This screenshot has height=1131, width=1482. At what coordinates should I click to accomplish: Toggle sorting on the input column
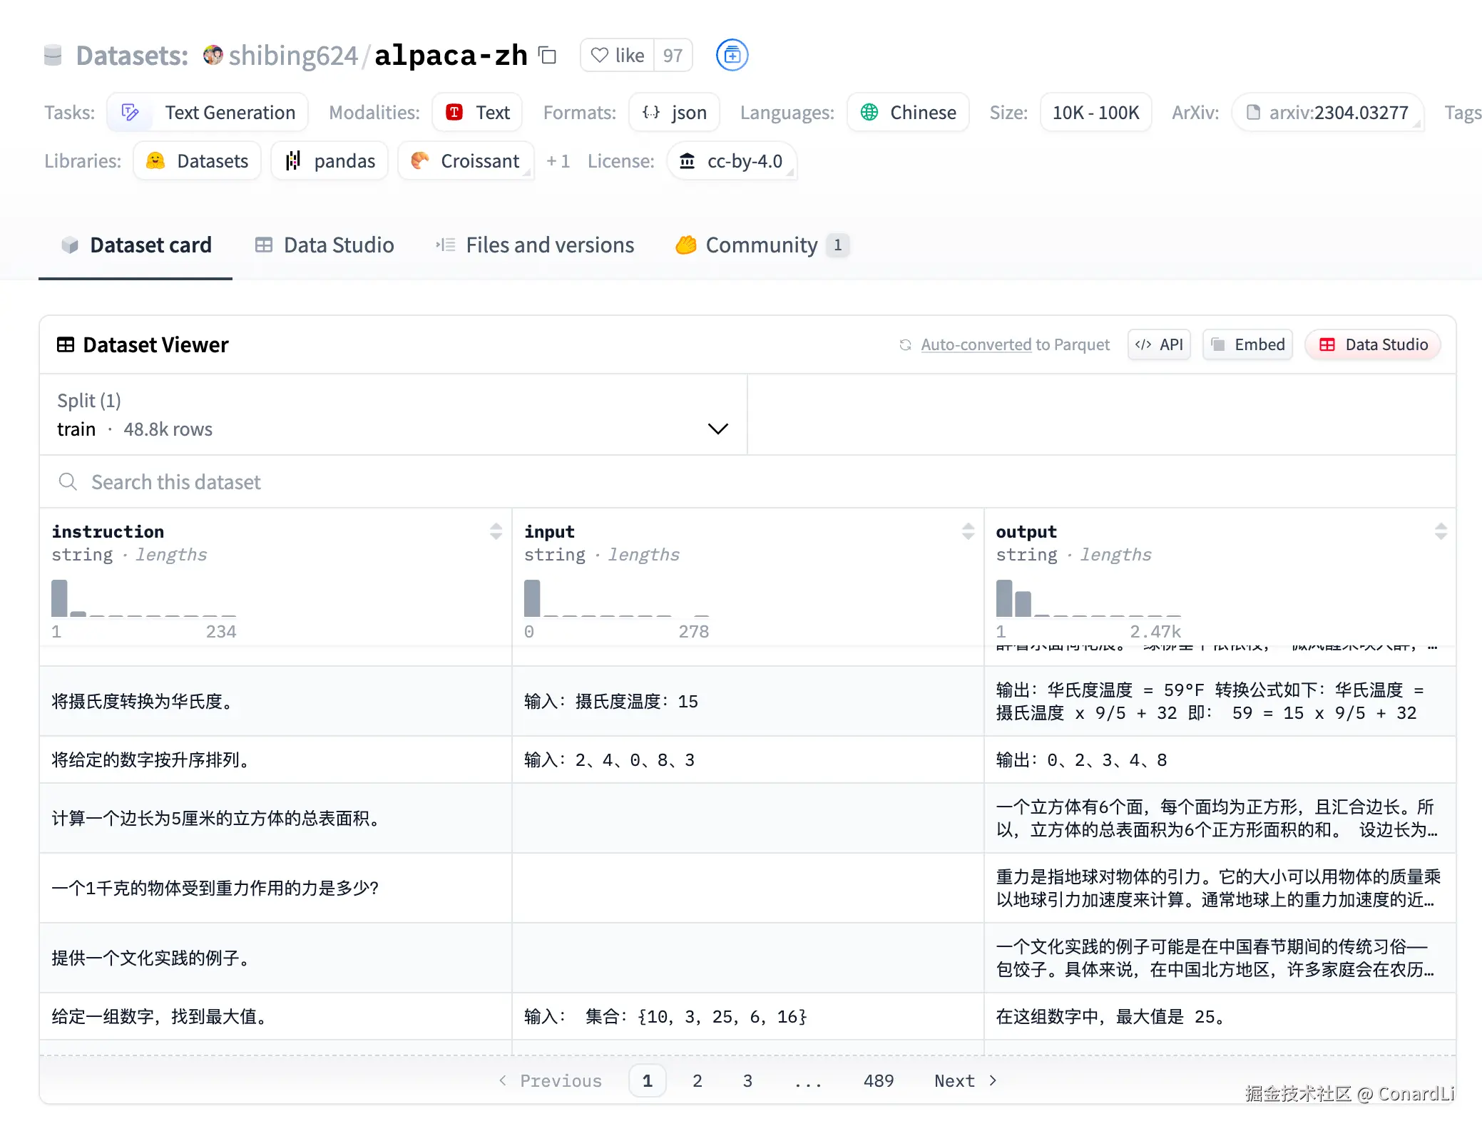point(968,531)
